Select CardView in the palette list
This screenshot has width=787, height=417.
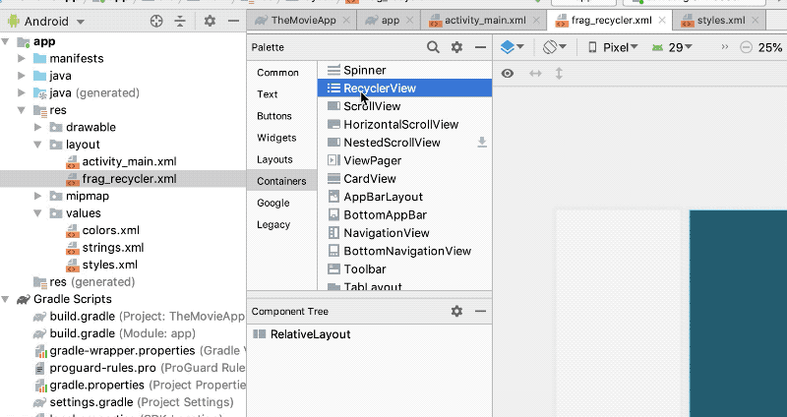[x=370, y=179]
